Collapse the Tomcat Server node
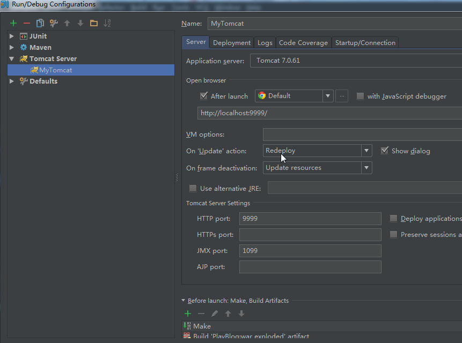The image size is (462, 343). 11,59
